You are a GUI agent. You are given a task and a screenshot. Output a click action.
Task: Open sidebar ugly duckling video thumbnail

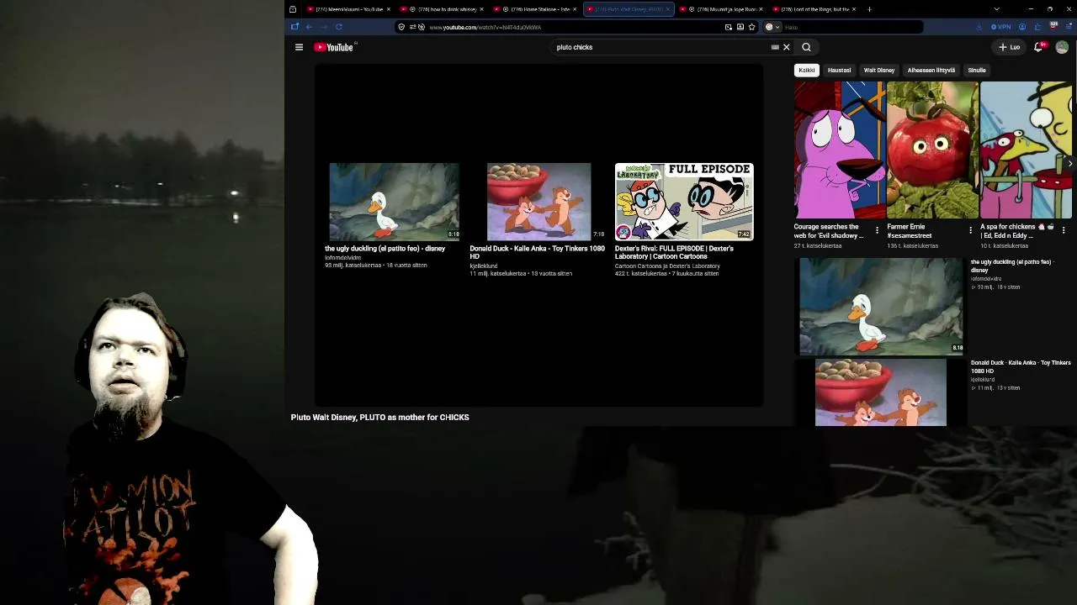pos(880,307)
